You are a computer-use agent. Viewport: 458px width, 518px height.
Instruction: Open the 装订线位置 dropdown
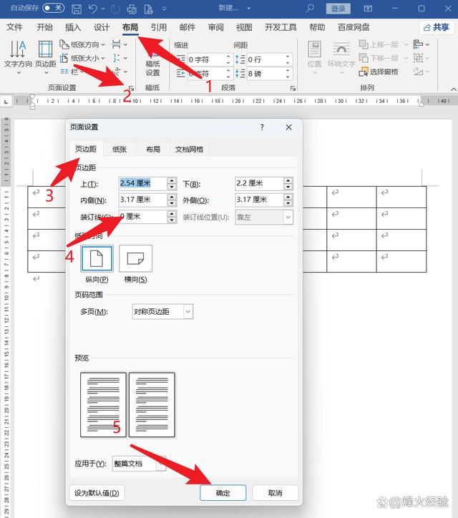click(x=288, y=217)
